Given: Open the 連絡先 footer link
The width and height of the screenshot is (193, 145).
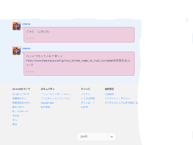Looking at the screenshot, I should (x=84, y=107).
